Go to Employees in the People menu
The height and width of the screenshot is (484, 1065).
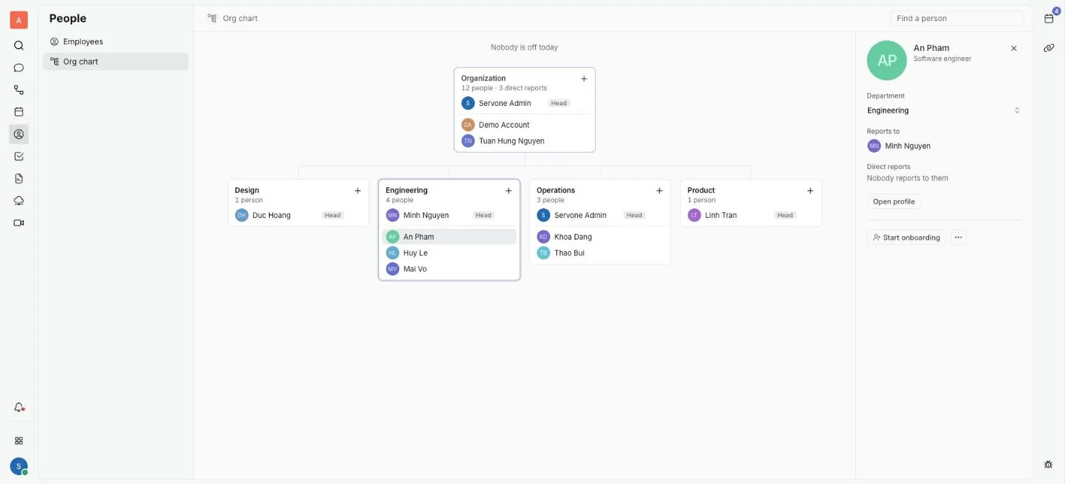point(115,41)
